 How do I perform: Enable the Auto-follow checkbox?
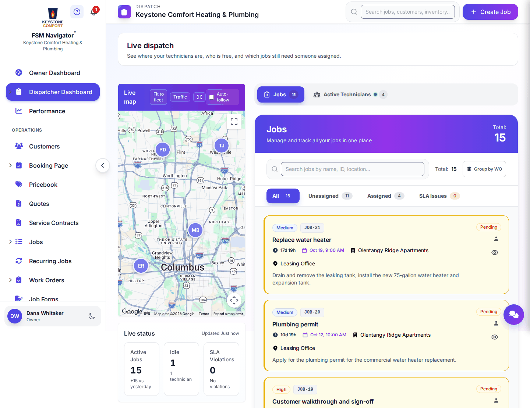(212, 97)
